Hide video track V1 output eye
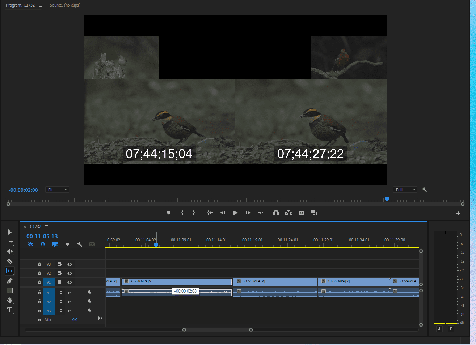476x345 pixels. pos(69,282)
